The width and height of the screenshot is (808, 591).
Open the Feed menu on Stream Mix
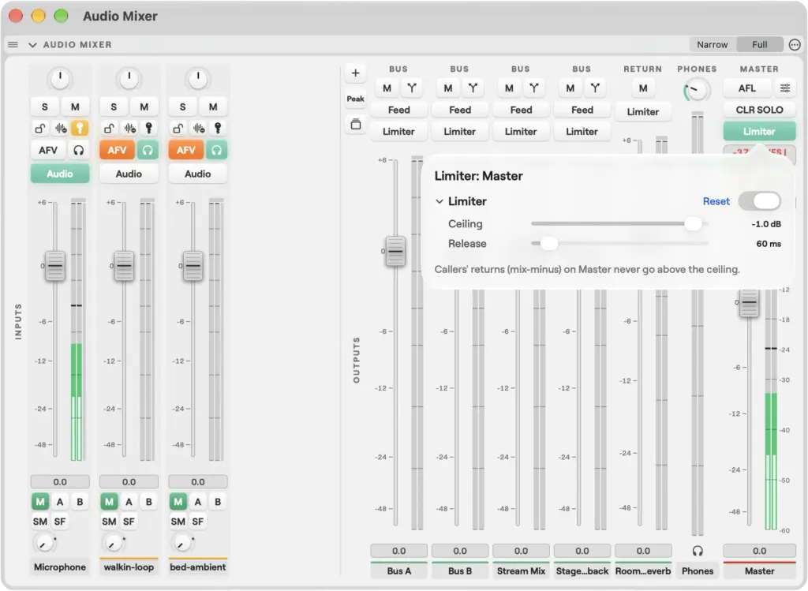(x=521, y=110)
